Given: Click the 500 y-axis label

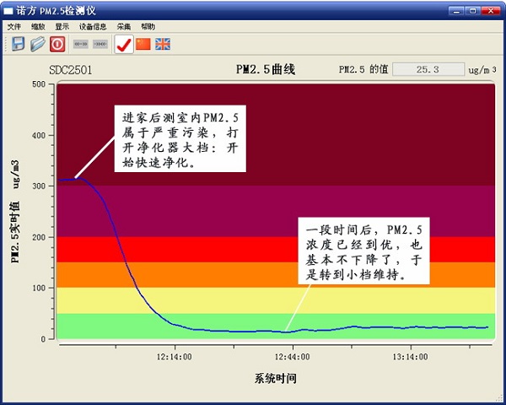Looking at the screenshot, I should [x=39, y=84].
